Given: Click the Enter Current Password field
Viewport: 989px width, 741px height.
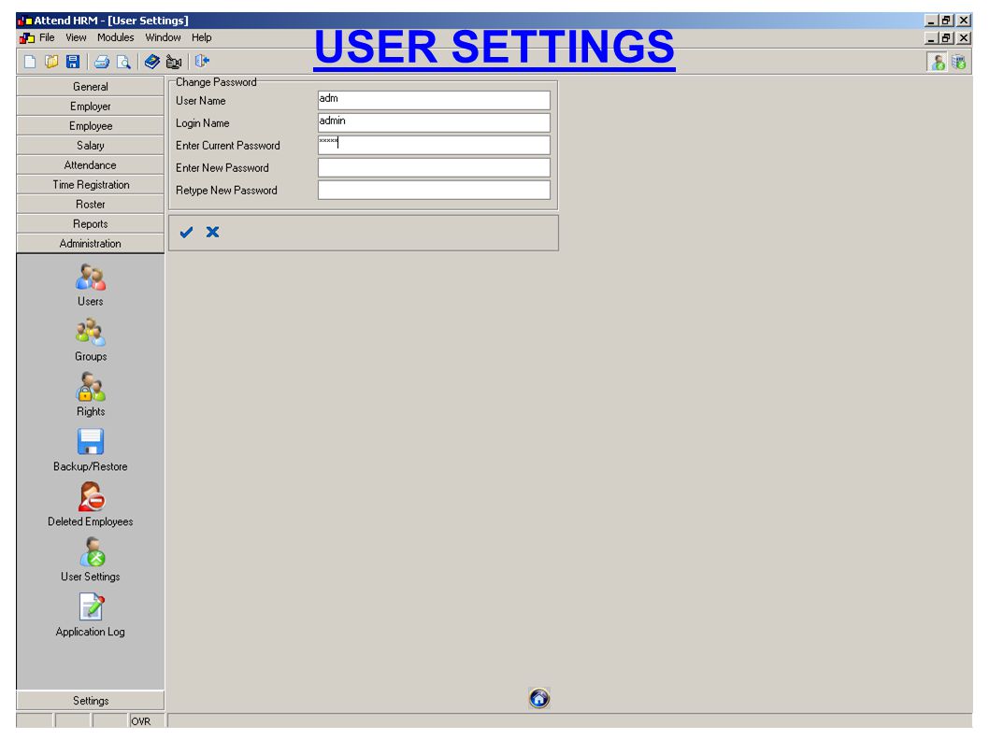Looking at the screenshot, I should tap(434, 145).
